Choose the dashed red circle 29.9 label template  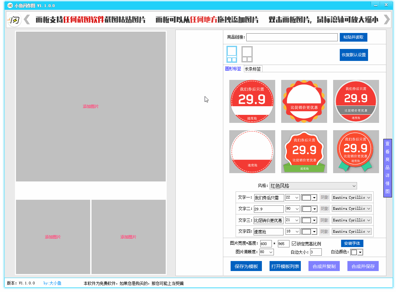[252, 101]
